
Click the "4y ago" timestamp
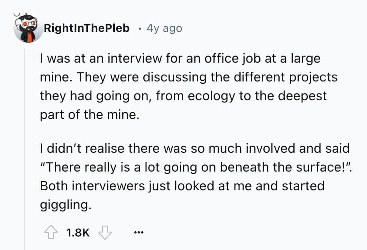tap(164, 28)
